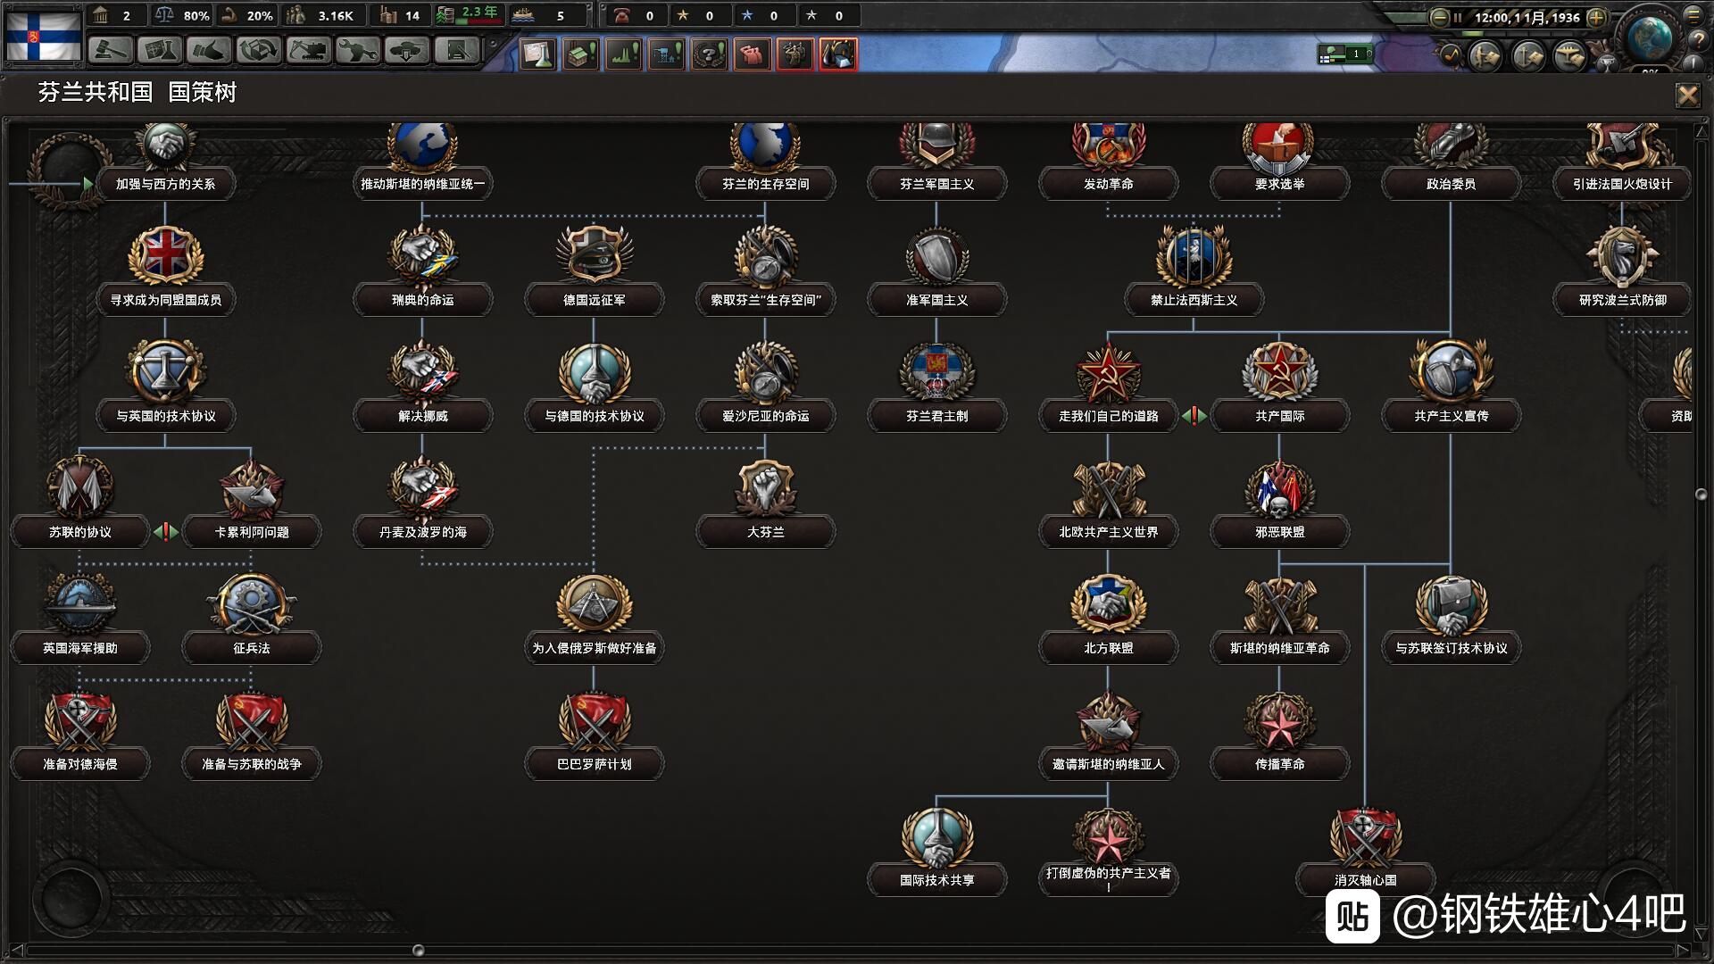Click the factory production alert icon

[581, 54]
